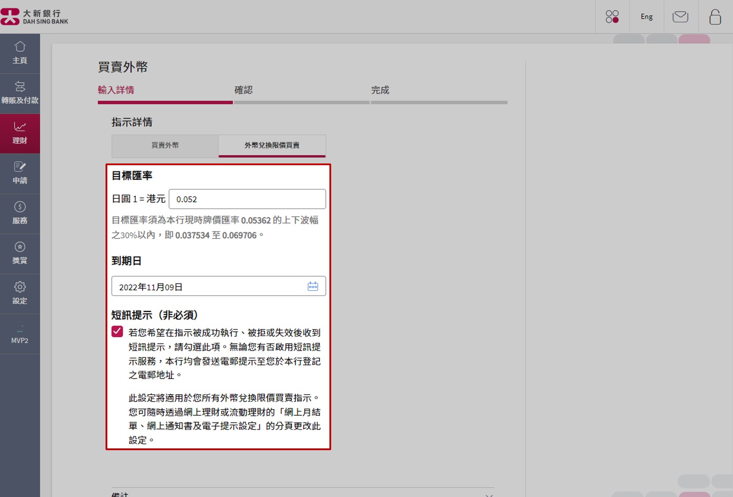Click the 目標匯率 rate input field
The height and width of the screenshot is (497, 733).
[247, 199]
